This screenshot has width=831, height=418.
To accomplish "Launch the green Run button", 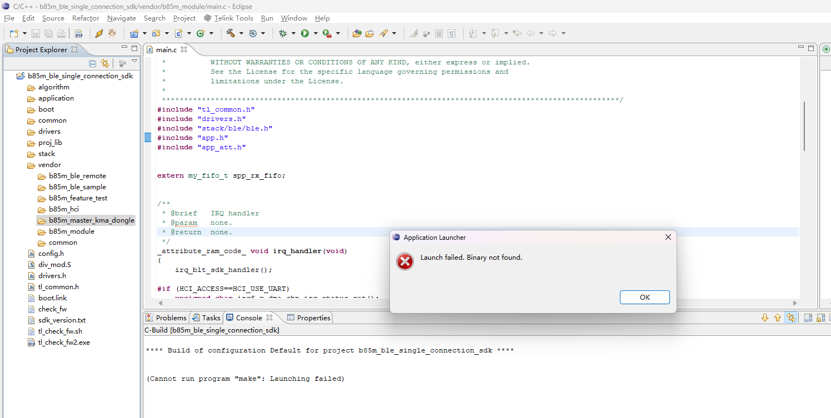I will point(304,33).
